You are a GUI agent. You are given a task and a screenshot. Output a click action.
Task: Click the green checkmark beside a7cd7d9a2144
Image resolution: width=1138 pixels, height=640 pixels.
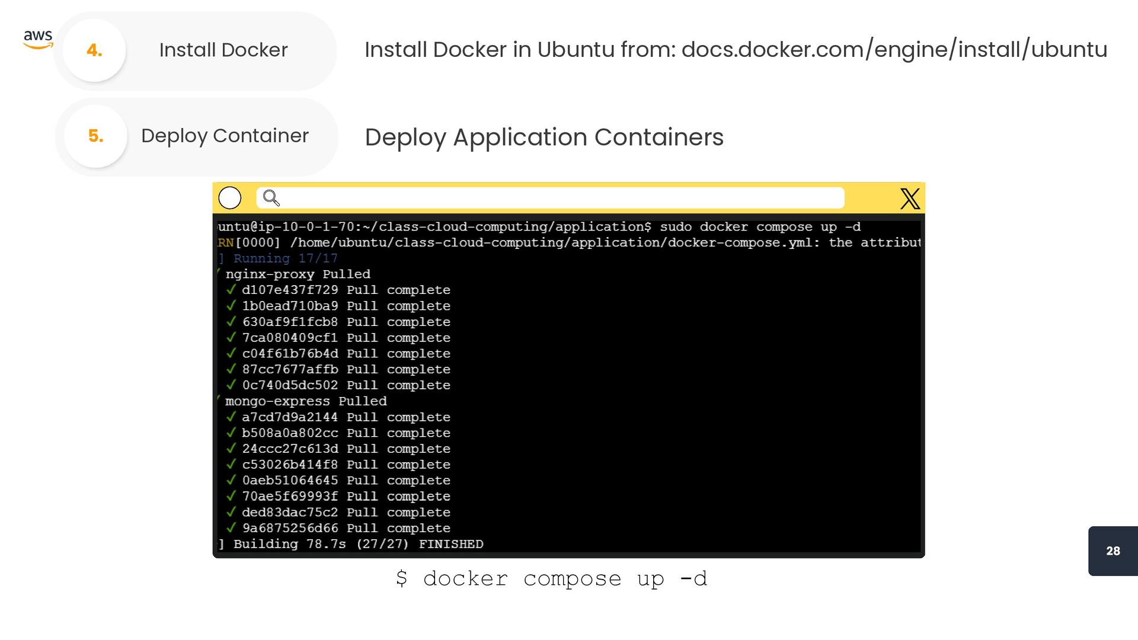pyautogui.click(x=231, y=417)
